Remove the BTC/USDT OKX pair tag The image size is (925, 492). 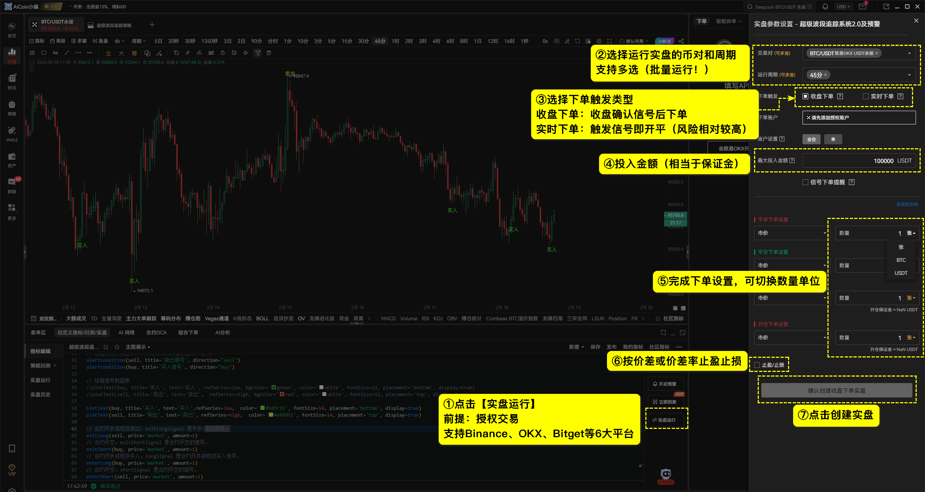877,53
